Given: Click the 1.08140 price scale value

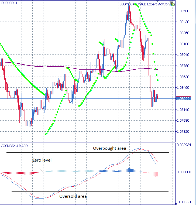Looking at the screenshot, I should (x=183, y=110).
